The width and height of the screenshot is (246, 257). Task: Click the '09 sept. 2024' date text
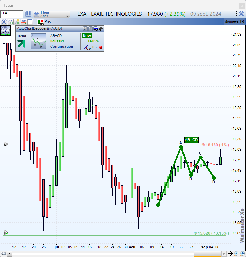[x=206, y=14]
